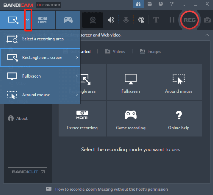This screenshot has height=195, width=213.
Task: Select the Device recording tile
Action: [82, 119]
